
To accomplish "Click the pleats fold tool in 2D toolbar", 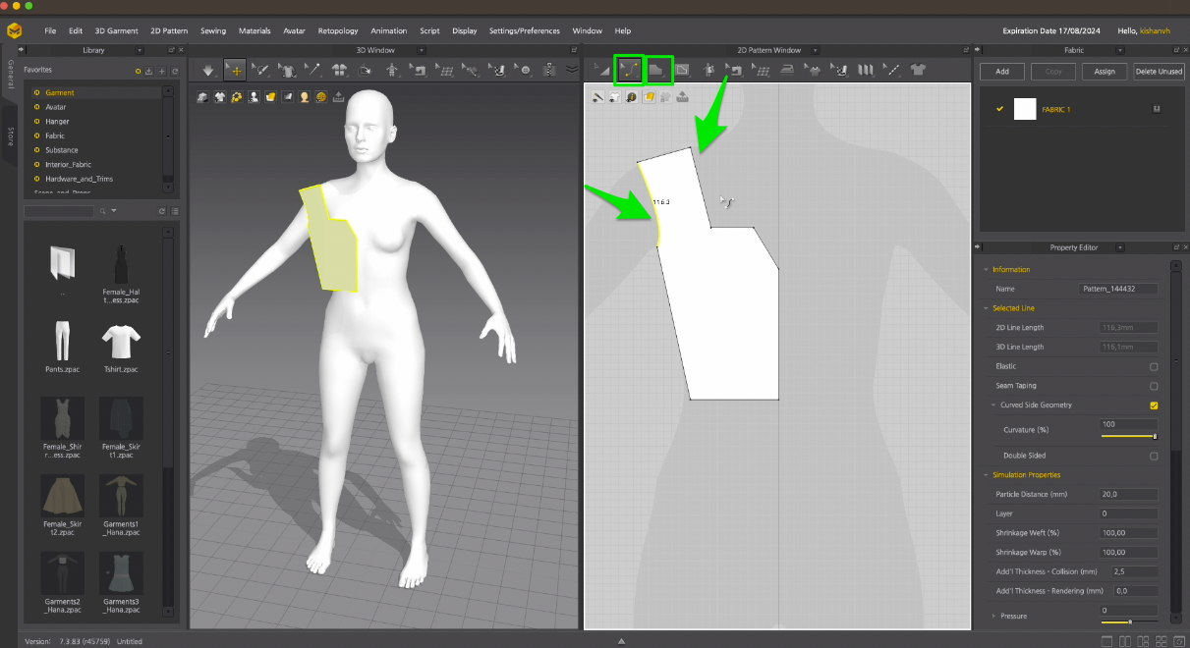I will coord(866,70).
